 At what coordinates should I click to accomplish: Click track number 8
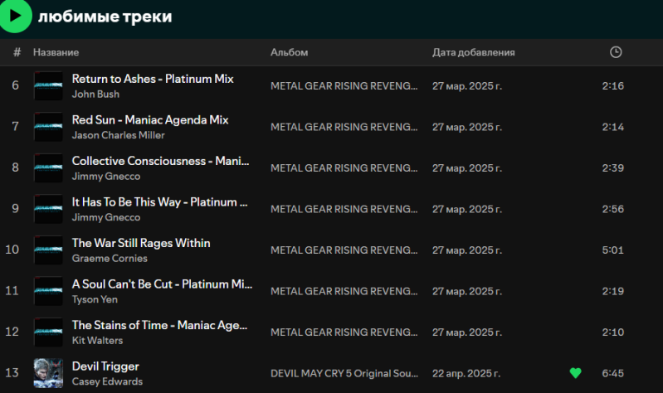[x=15, y=167]
